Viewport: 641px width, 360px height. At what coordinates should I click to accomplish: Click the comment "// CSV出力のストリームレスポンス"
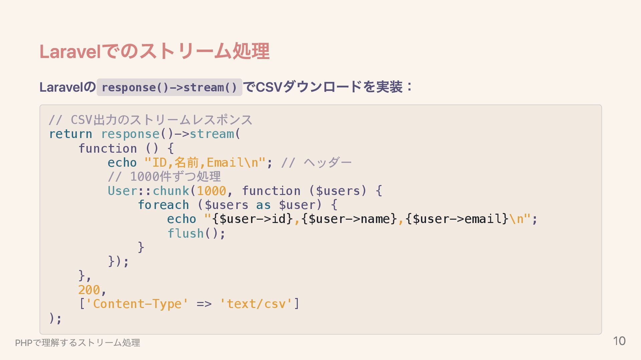click(150, 120)
